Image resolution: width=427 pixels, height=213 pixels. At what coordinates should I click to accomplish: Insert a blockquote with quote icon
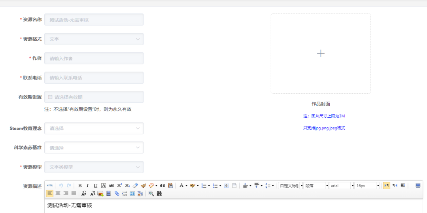tap(162, 185)
